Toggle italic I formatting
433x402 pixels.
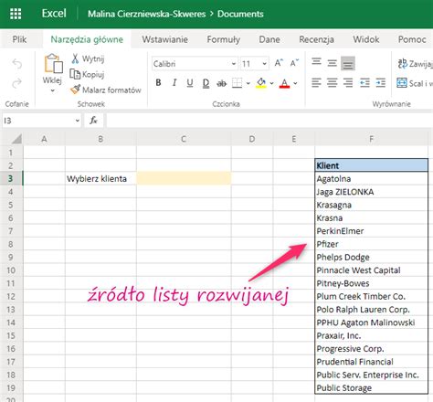click(174, 82)
